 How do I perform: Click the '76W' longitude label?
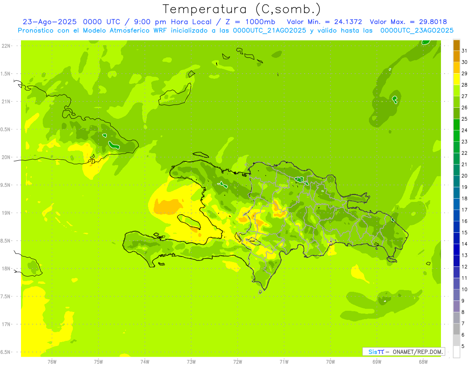[52, 362]
